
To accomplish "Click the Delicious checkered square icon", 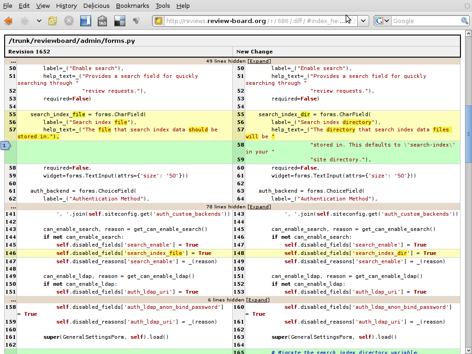I will 119,21.
